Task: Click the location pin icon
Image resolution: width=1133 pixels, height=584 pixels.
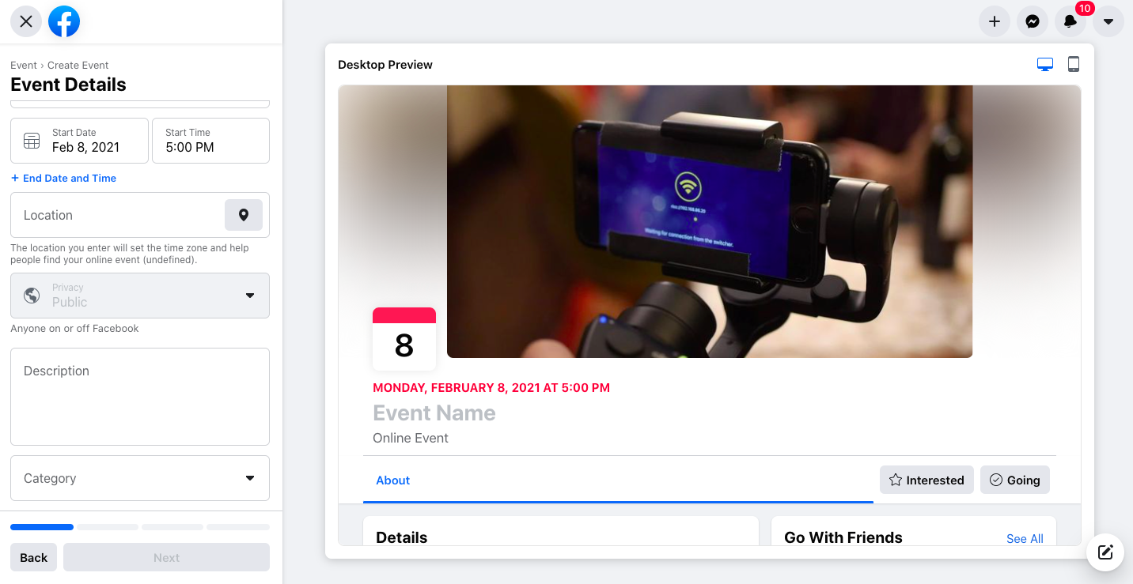Action: (x=244, y=215)
